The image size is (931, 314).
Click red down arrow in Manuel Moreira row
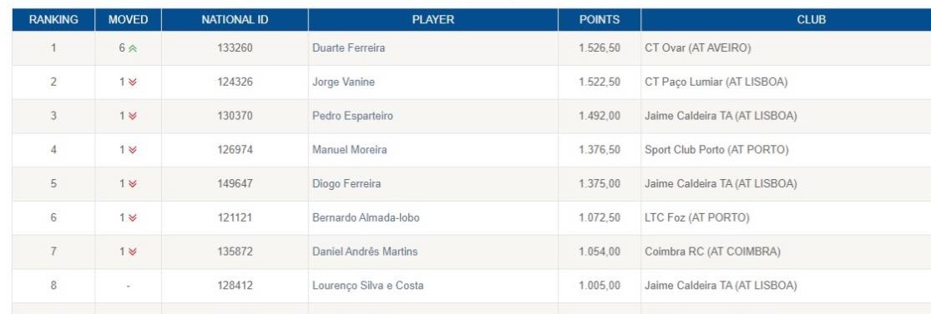click(x=133, y=150)
